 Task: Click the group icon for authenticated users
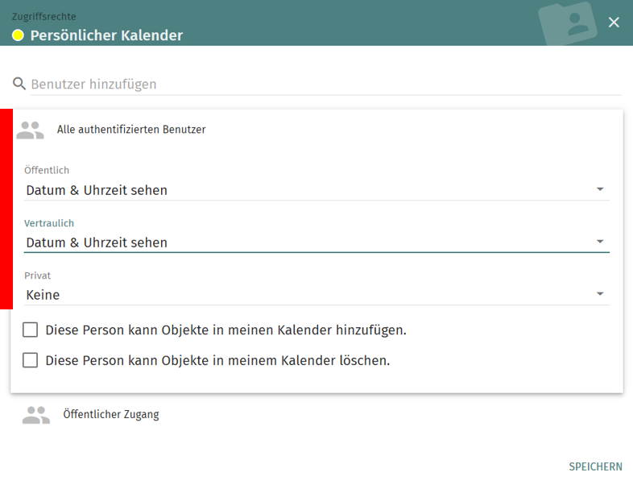(30, 130)
